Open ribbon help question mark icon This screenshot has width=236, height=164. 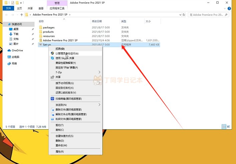pos(229,8)
